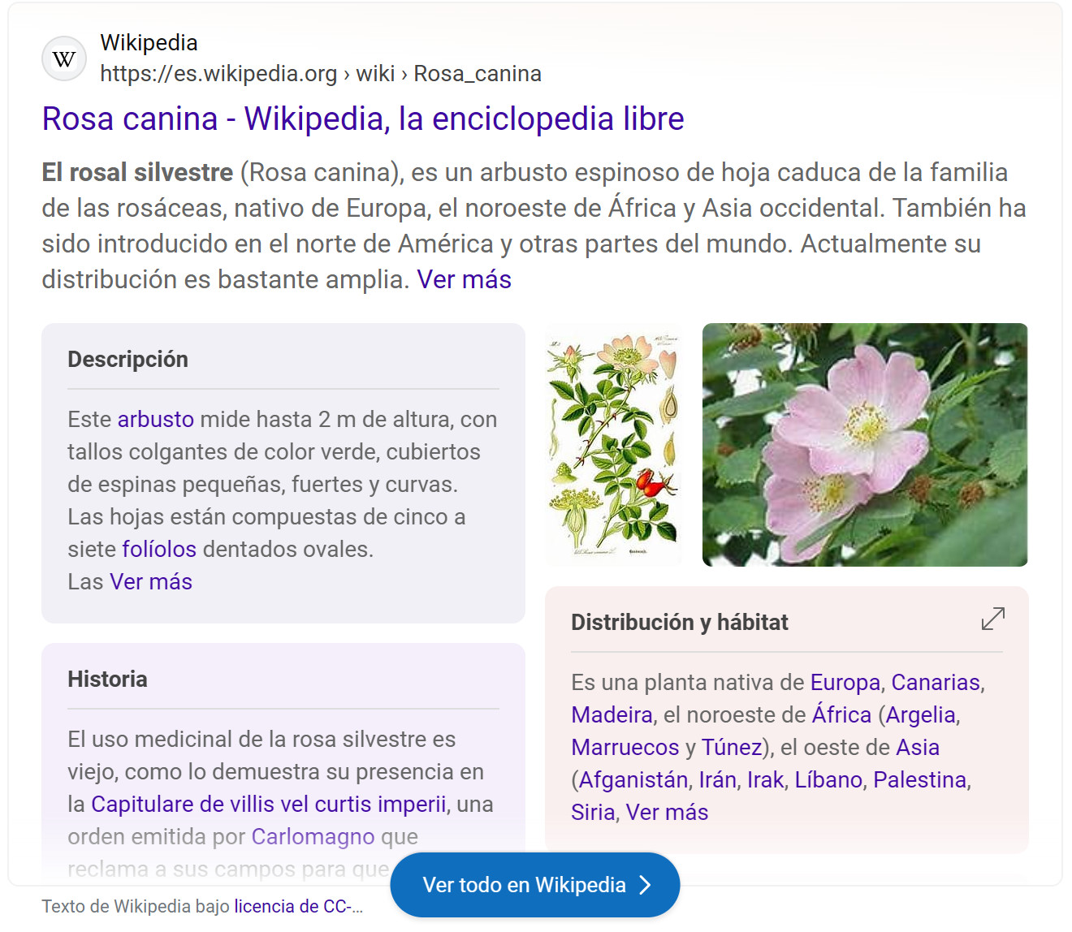Click the 'Historia' card heading
The height and width of the screenshot is (932, 1072).
click(x=107, y=679)
